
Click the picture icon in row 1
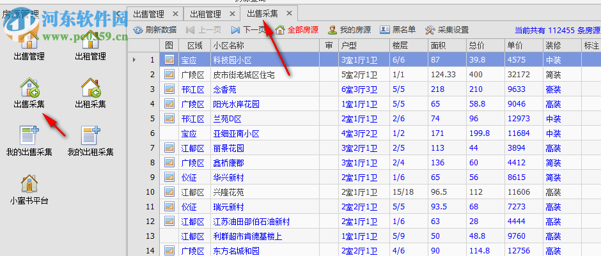[169, 60]
